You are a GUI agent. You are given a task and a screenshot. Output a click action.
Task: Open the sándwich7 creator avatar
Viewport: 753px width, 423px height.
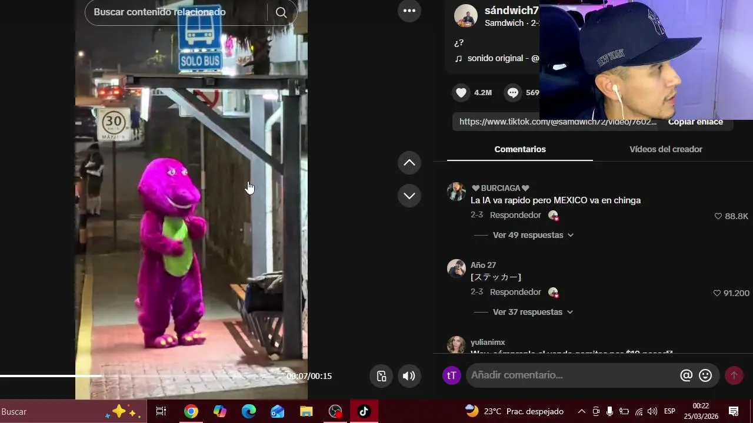click(466, 16)
